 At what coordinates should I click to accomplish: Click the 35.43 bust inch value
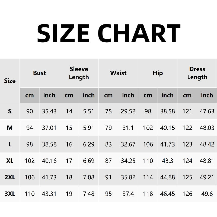(x=49, y=111)
